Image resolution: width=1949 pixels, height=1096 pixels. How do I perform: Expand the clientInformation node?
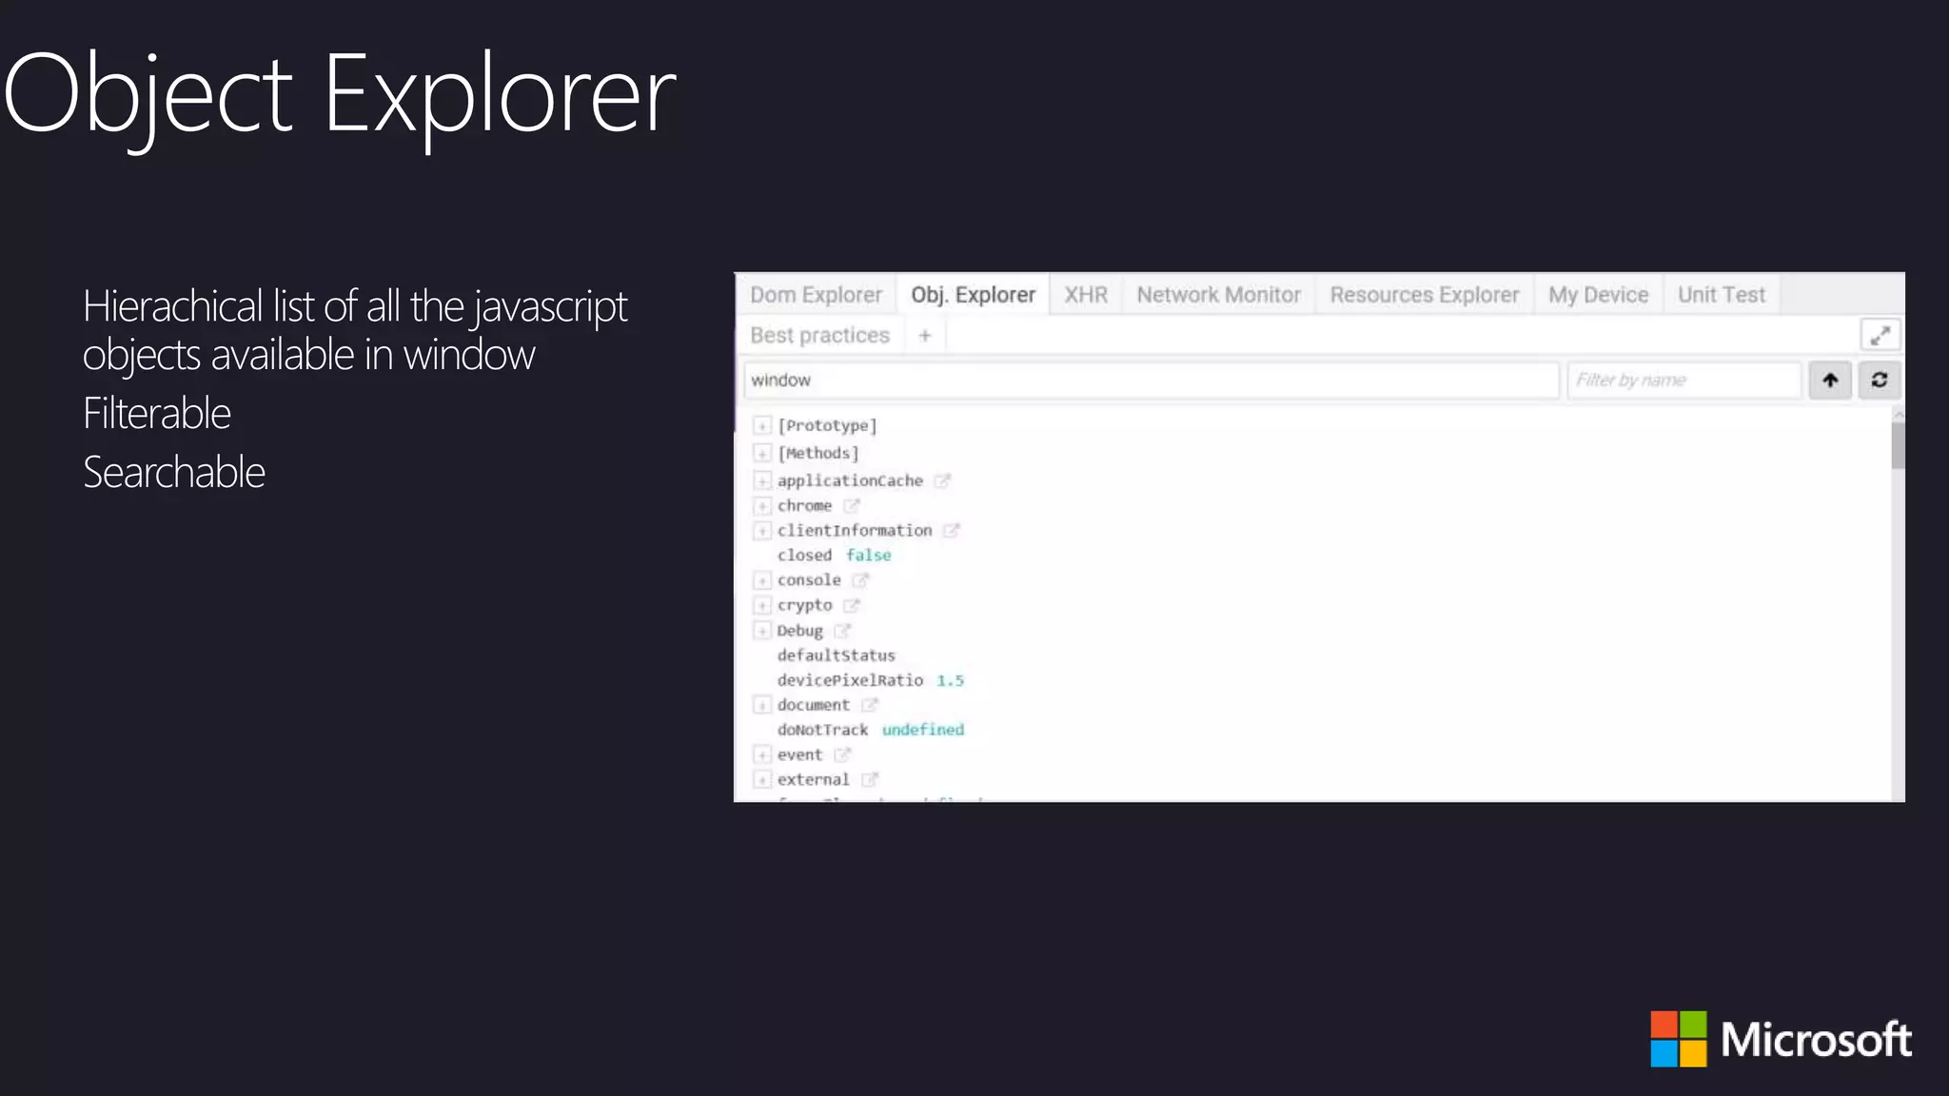pyautogui.click(x=762, y=531)
